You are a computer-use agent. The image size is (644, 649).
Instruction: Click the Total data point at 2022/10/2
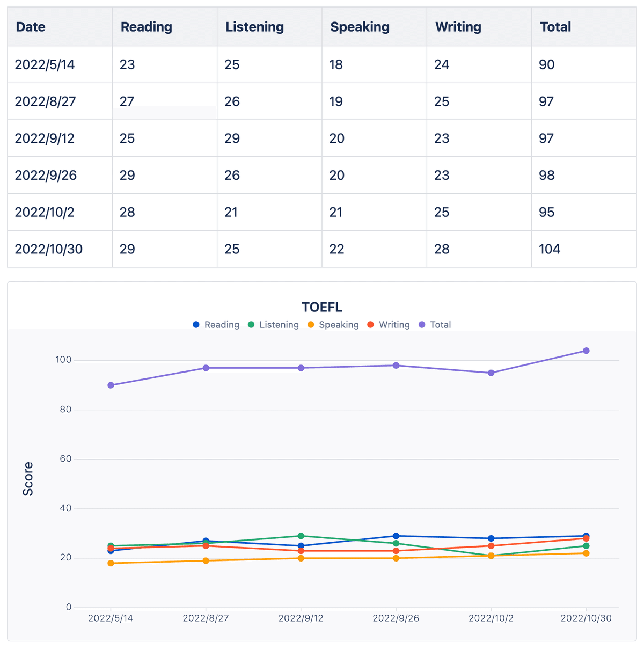point(491,373)
